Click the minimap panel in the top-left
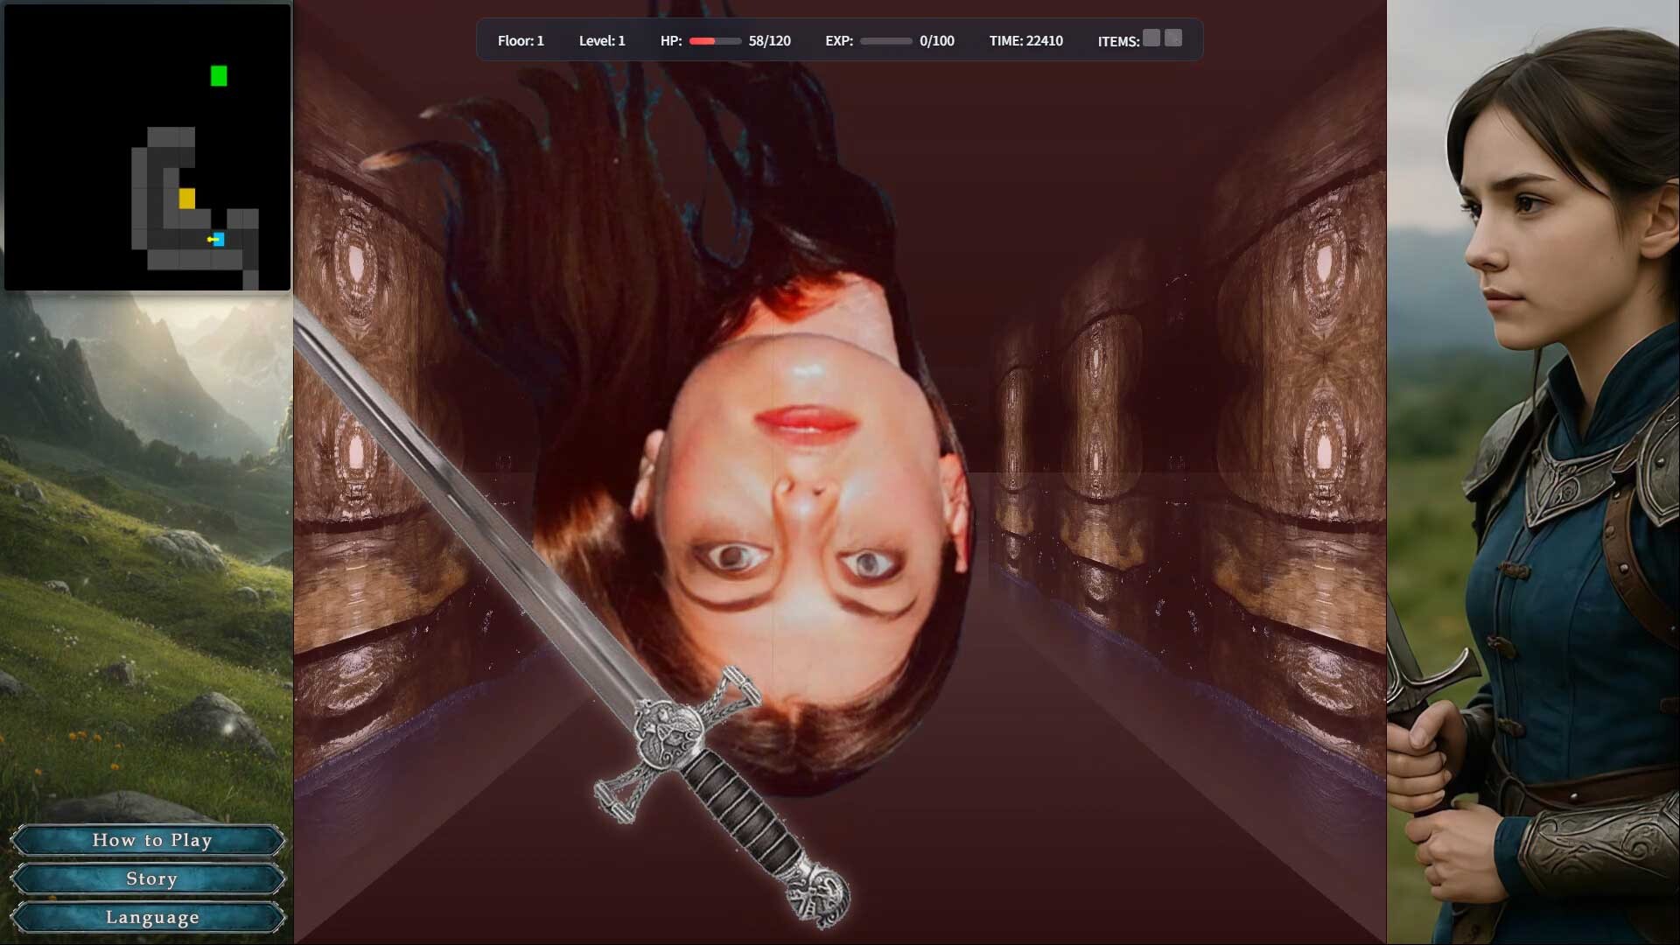1680x945 pixels. 147,147
